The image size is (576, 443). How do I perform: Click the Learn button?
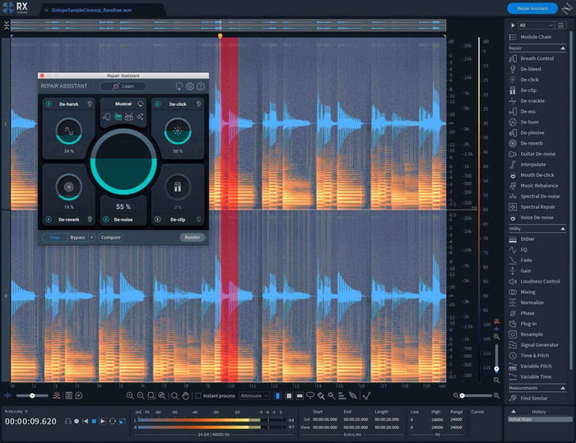[x=123, y=86]
